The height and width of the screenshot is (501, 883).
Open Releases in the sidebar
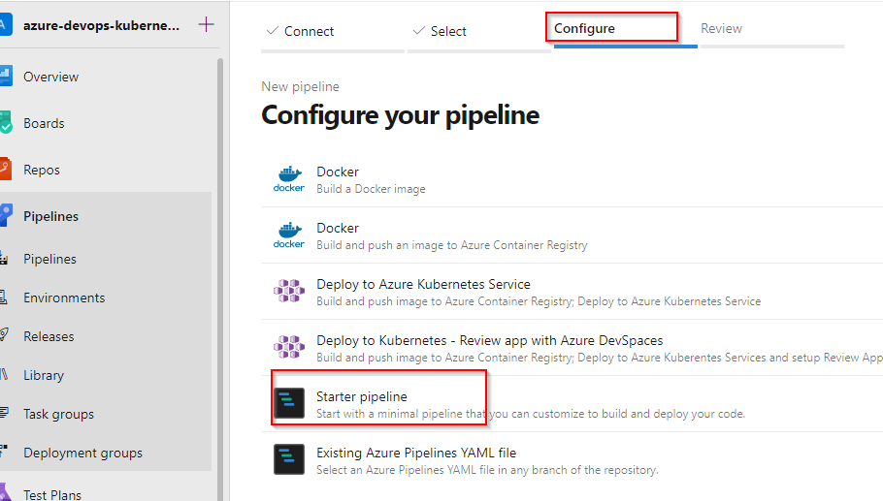pyautogui.click(x=49, y=336)
